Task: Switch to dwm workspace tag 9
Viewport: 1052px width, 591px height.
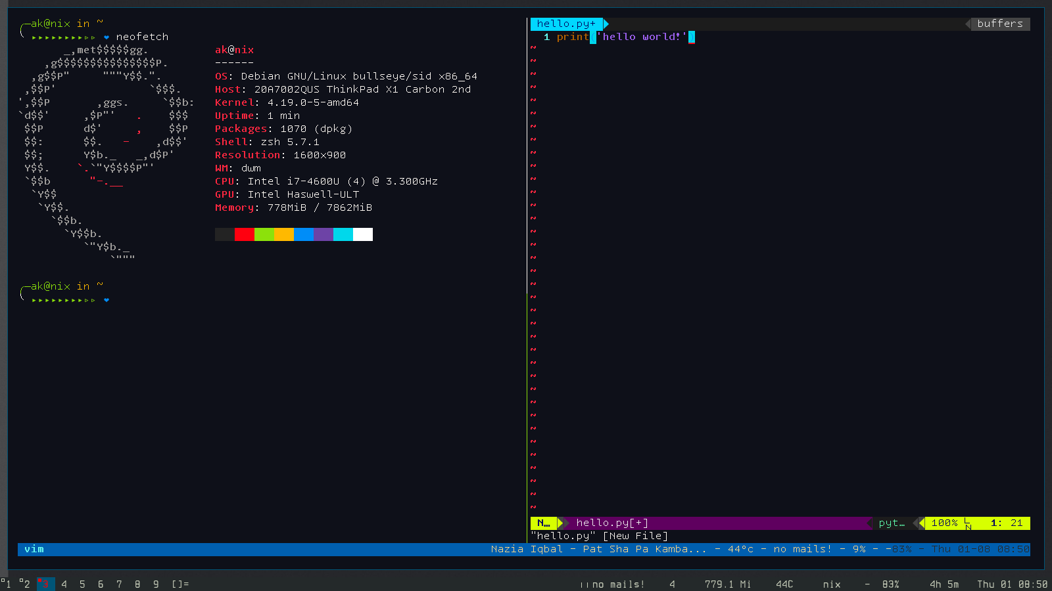Action: (156, 584)
